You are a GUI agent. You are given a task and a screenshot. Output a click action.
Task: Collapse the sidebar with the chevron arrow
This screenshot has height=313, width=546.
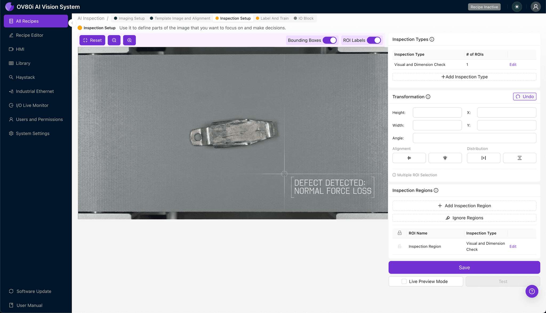coord(72,23)
